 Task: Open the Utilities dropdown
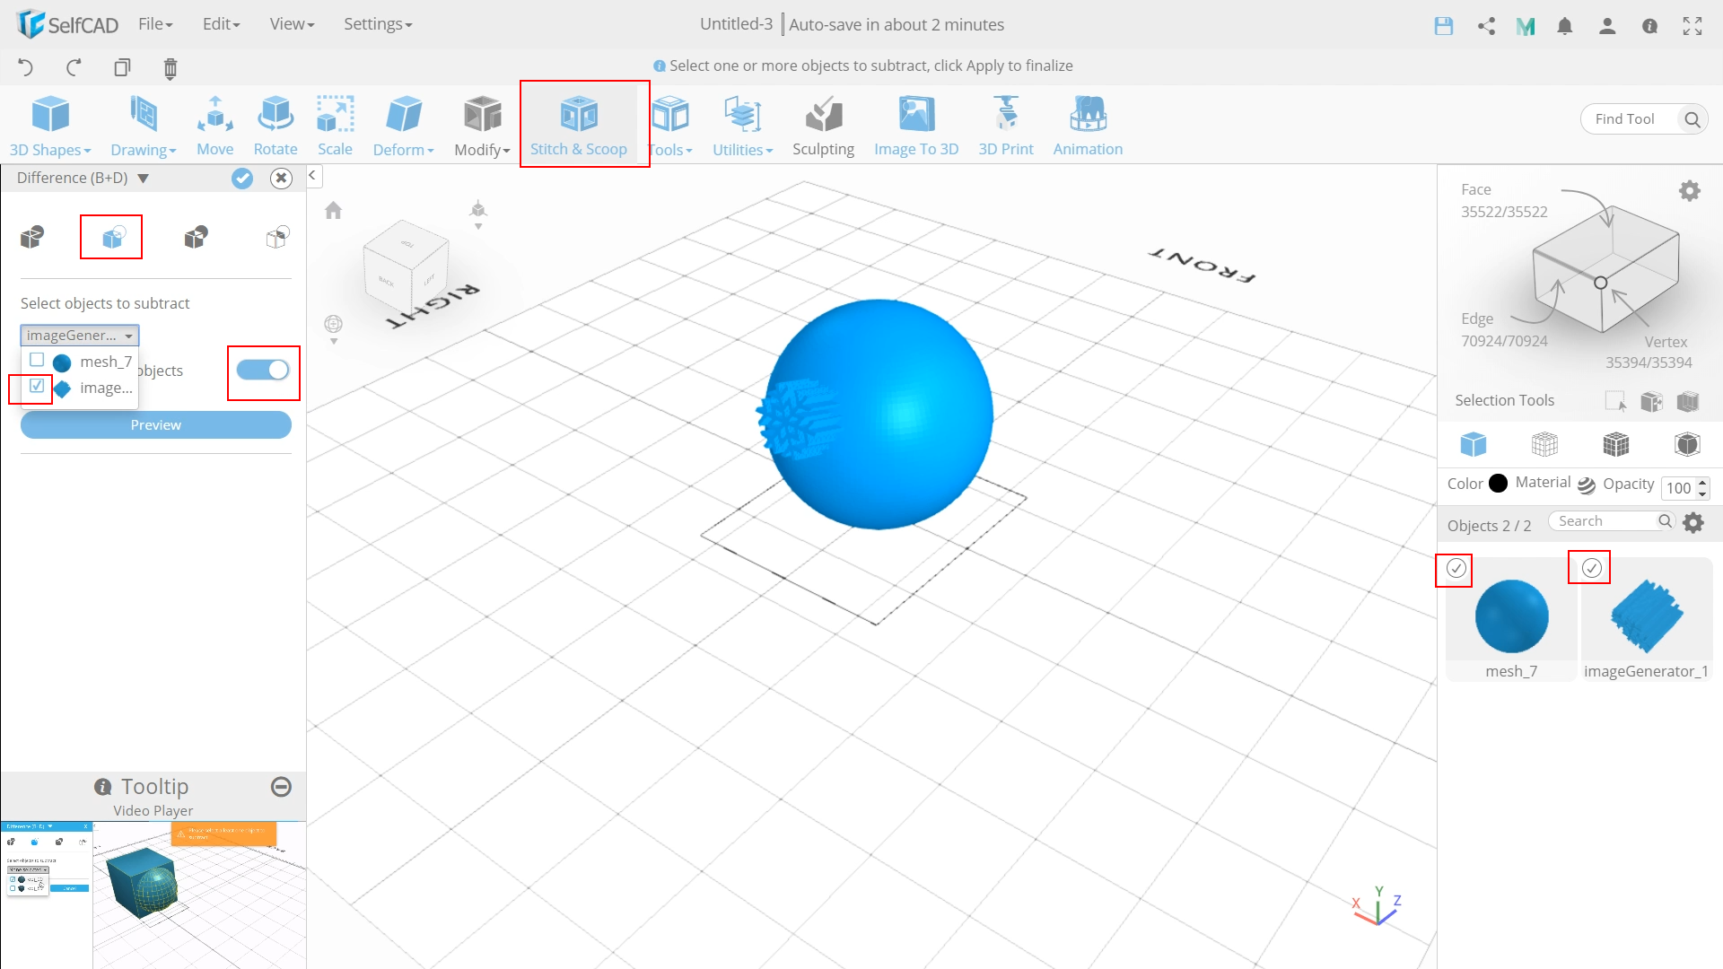pos(743,126)
